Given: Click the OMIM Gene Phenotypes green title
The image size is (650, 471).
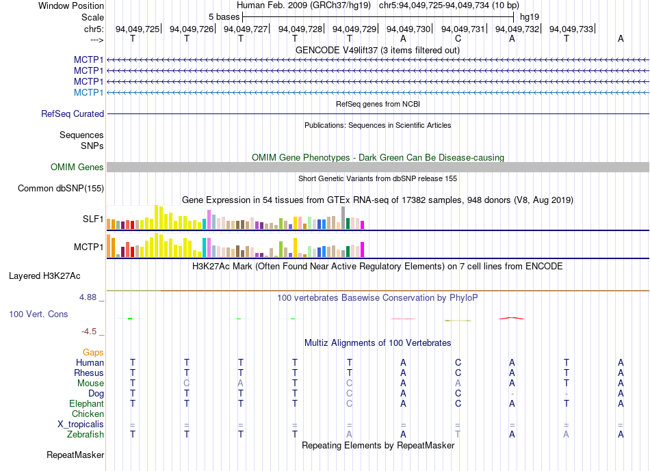Looking at the screenshot, I should point(378,157).
